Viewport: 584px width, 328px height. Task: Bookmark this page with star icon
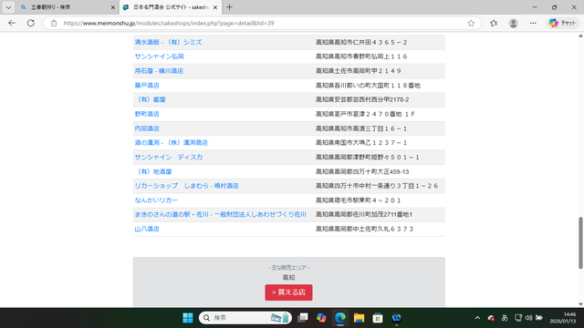coord(471,23)
